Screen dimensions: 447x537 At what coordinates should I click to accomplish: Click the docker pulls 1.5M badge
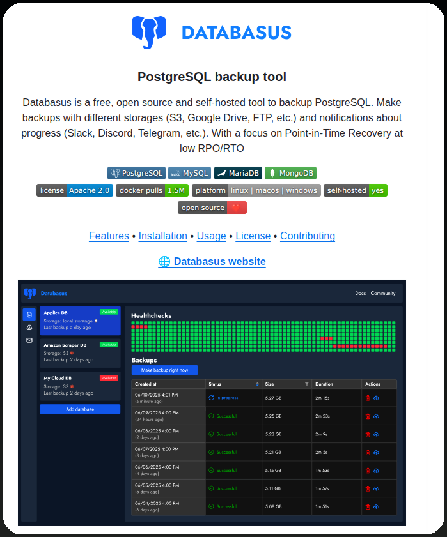152,190
